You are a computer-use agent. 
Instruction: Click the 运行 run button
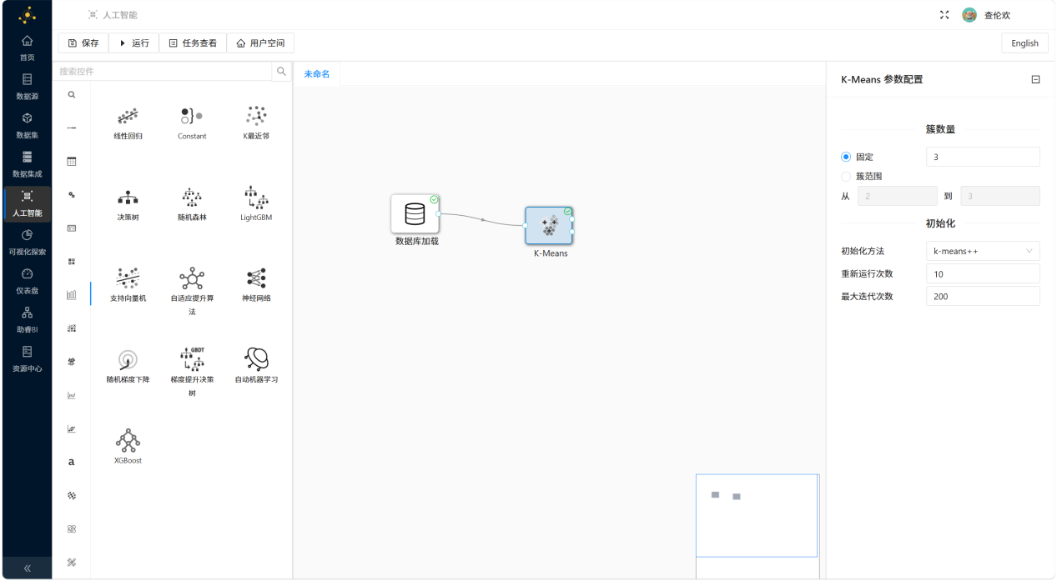pos(134,43)
